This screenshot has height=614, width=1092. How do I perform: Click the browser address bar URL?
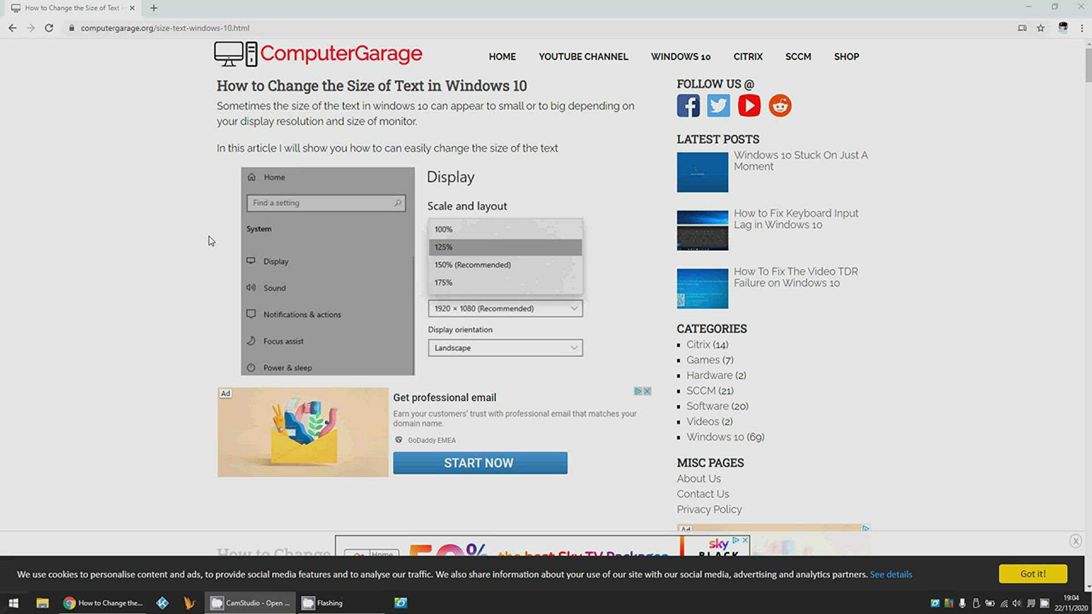pos(165,28)
